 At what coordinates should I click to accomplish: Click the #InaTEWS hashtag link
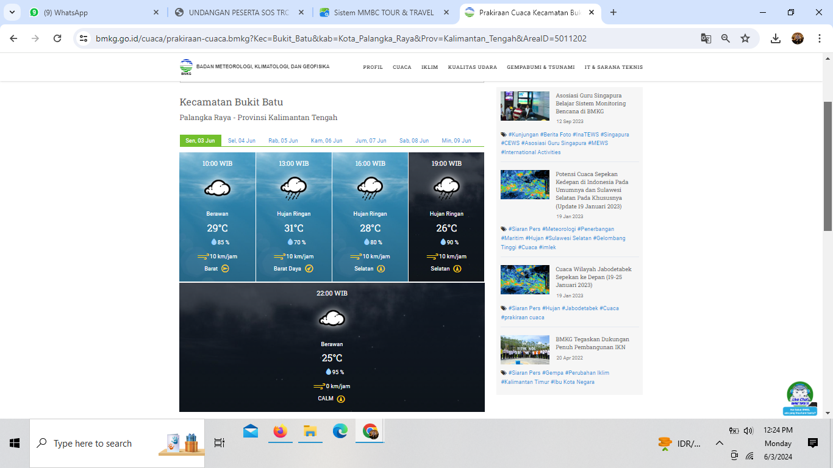click(586, 135)
